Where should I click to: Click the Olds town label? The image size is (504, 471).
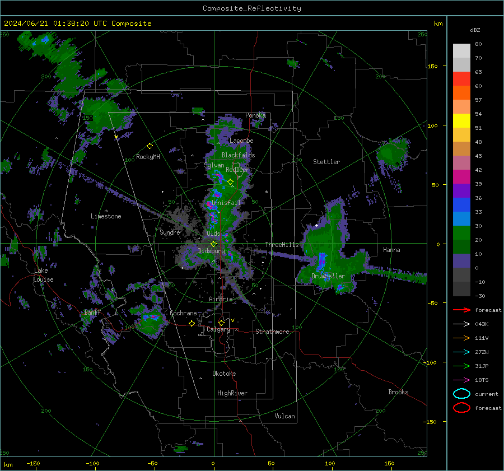pyautogui.click(x=213, y=234)
